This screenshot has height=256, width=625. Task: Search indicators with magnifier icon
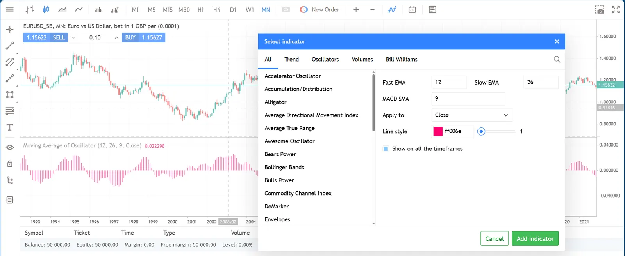(557, 60)
